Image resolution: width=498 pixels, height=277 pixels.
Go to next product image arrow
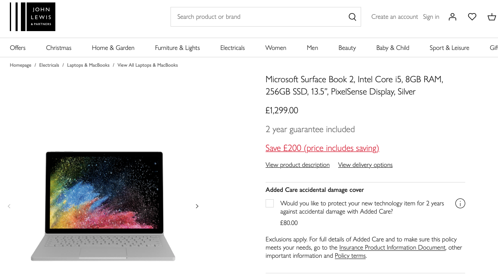coord(197,206)
